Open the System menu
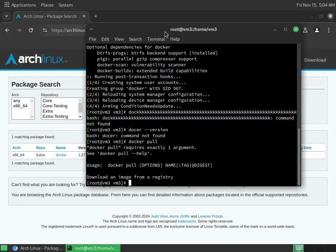This screenshot has height=252, width=336. tap(66, 5)
